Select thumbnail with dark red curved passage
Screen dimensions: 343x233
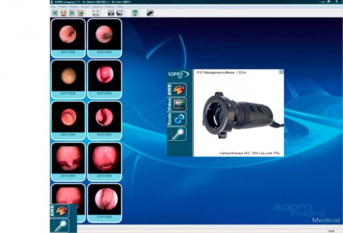point(104,120)
